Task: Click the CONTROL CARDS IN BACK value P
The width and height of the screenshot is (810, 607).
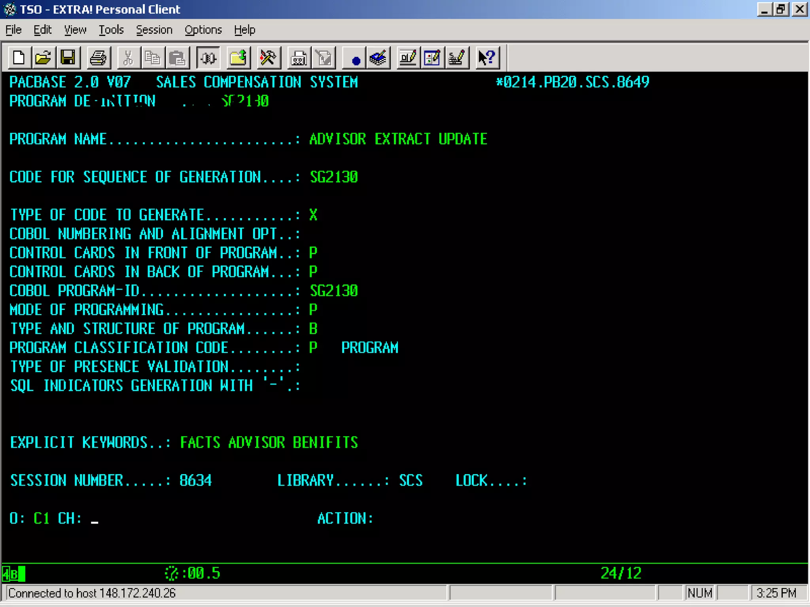Action: point(313,272)
